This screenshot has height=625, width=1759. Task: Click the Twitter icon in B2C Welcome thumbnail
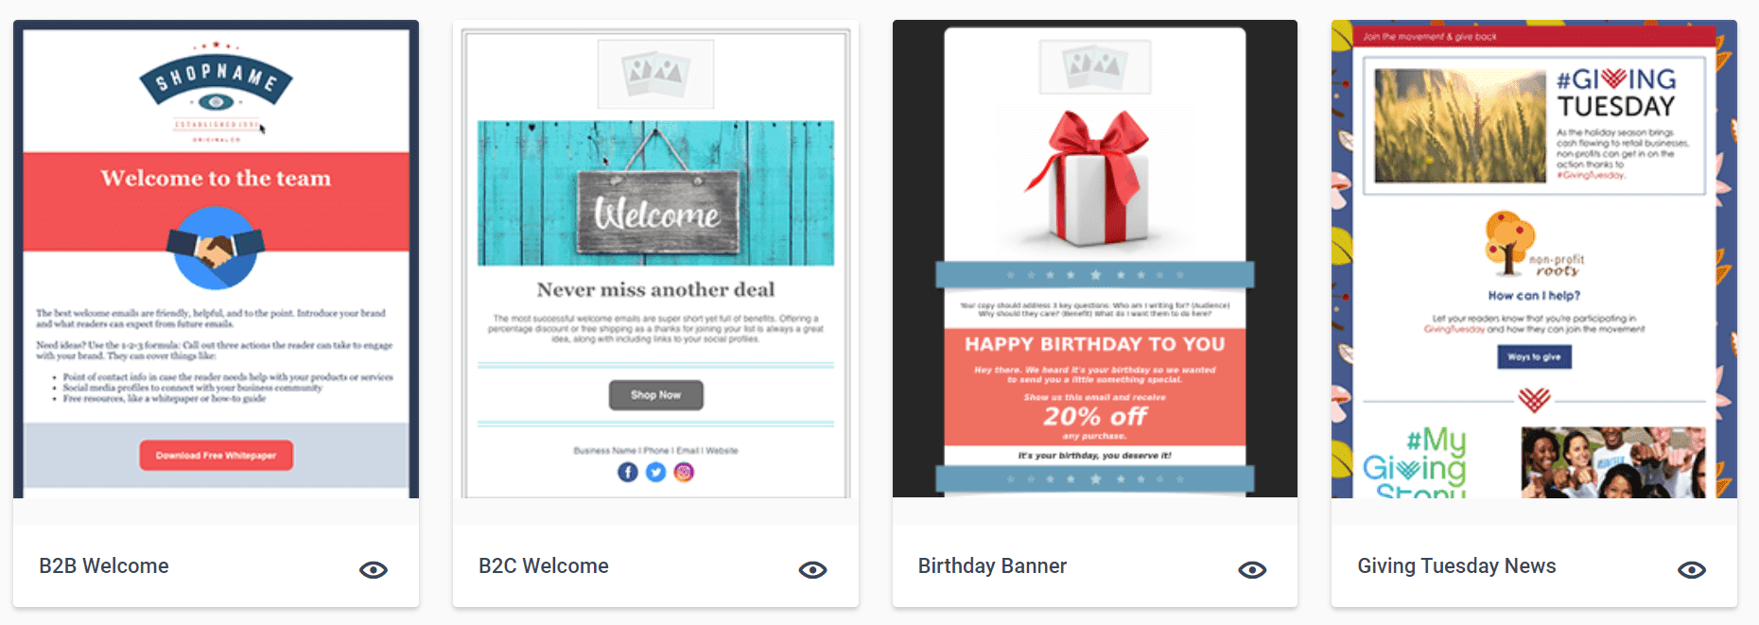(x=655, y=472)
